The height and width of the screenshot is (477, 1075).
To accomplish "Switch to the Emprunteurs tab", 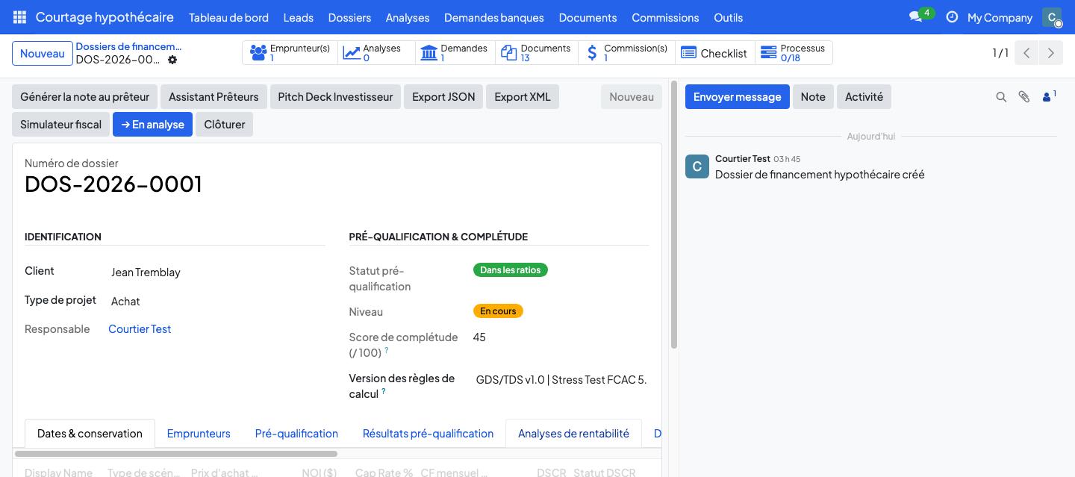I will (199, 433).
